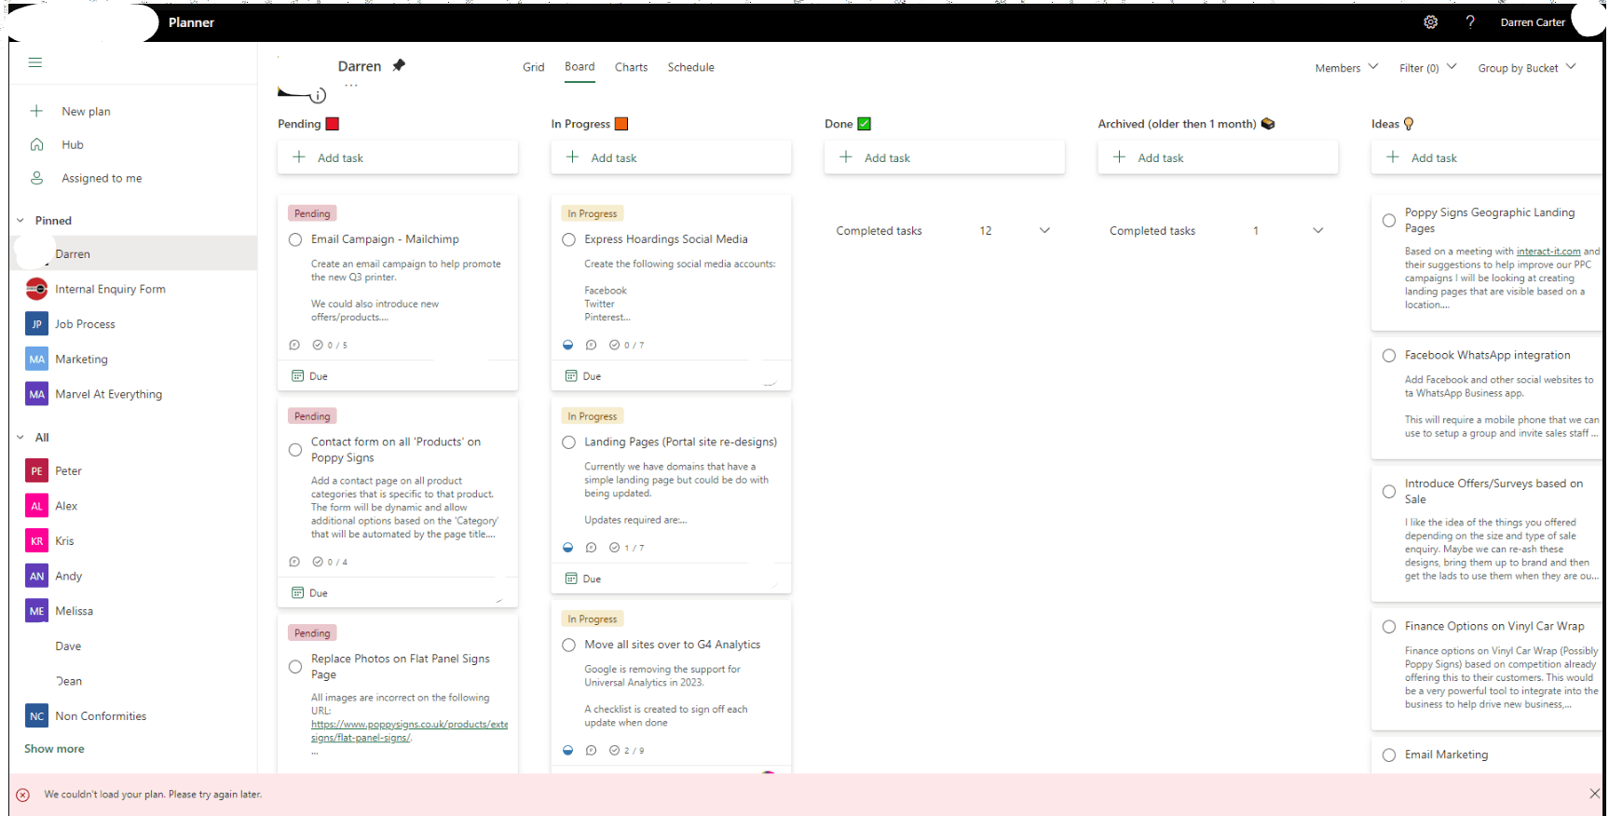This screenshot has width=1609, height=816.
Task: Open the plan ellipsis more options
Action: tap(350, 86)
